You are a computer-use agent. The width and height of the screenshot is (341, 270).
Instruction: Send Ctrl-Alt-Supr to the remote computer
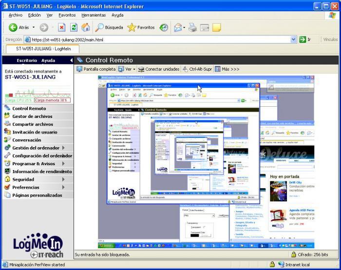[197, 69]
